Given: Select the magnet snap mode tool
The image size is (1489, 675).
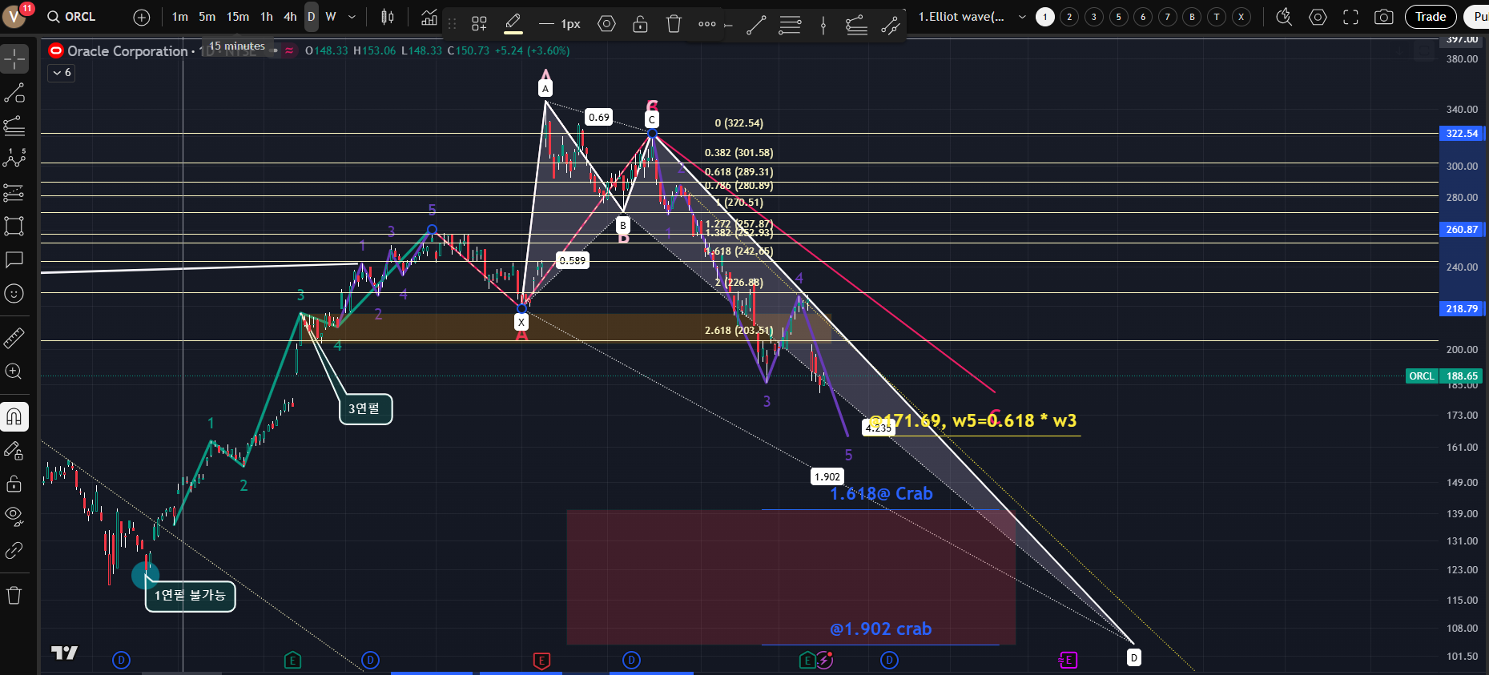Looking at the screenshot, I should coord(14,417).
